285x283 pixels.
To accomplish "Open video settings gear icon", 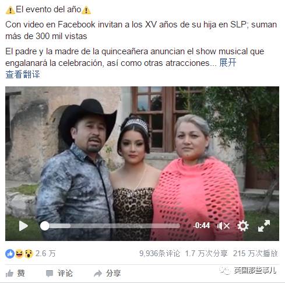I will pyautogui.click(x=243, y=226).
